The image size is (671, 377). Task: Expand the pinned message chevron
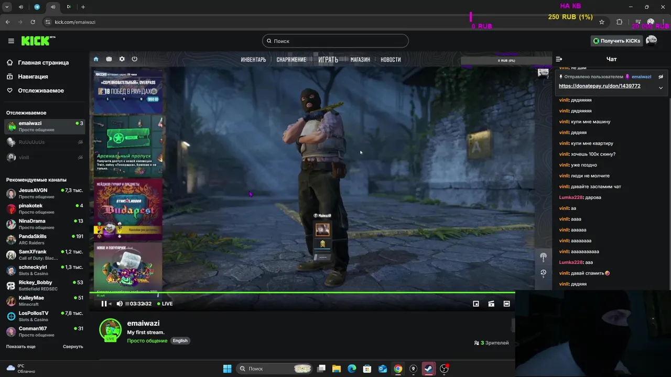pyautogui.click(x=661, y=88)
